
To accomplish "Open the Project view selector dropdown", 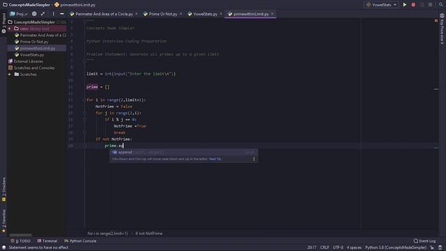I will click(x=19, y=14).
